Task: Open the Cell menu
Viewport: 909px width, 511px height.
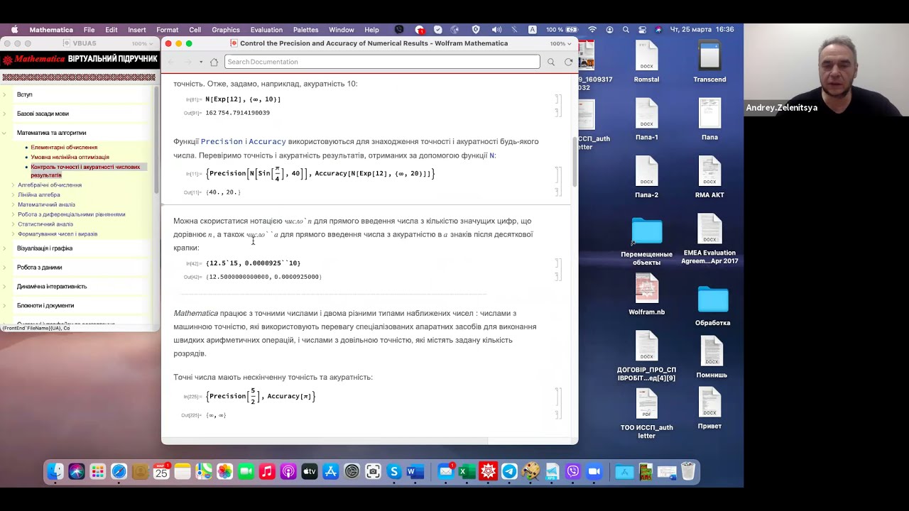Action: [195, 30]
